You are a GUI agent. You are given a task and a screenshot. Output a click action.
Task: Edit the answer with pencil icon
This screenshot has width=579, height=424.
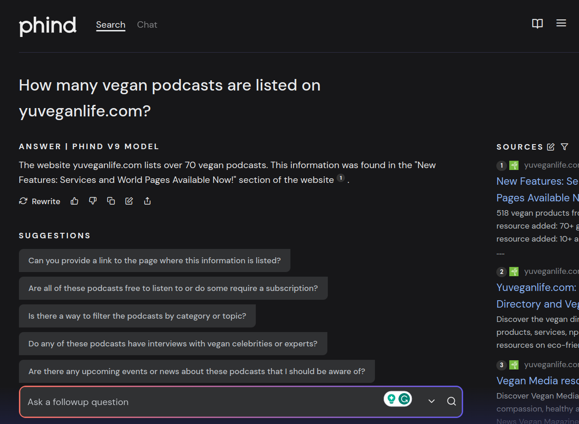[x=129, y=201]
